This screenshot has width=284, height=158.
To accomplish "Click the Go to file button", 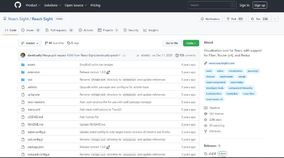I will pos(172,43).
